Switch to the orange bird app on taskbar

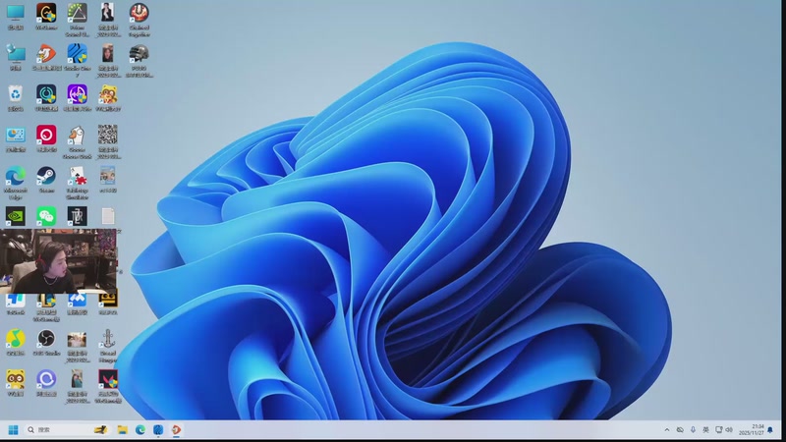(x=176, y=430)
